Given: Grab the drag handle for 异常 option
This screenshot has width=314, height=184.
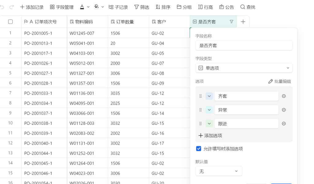Looking at the screenshot, I should point(201,110).
